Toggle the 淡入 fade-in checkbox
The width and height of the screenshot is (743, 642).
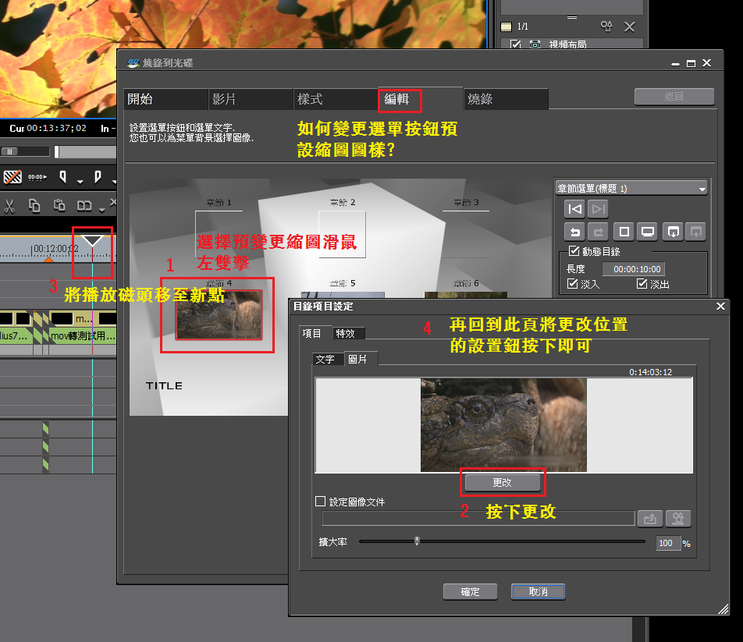tap(573, 284)
